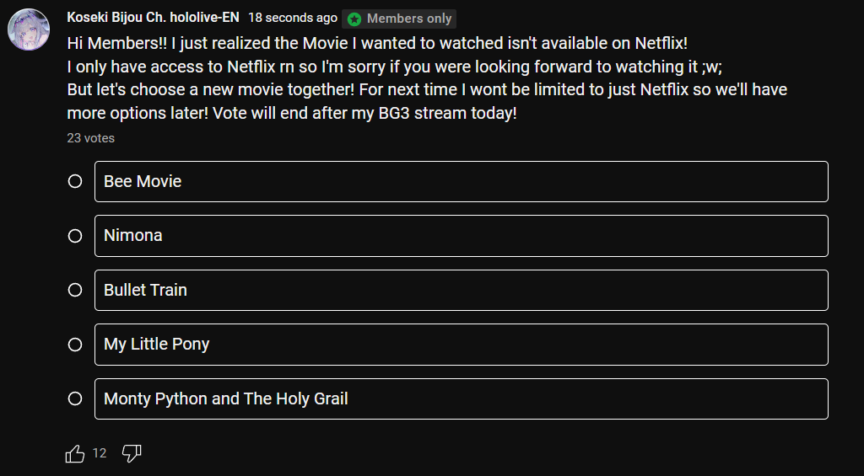The width and height of the screenshot is (864, 476).
Task: Choose the My Little Pony option box
Action: 462,345
